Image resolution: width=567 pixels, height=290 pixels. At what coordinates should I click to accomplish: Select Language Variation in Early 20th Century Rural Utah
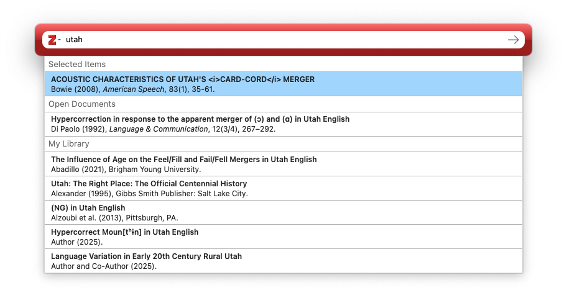(283, 261)
